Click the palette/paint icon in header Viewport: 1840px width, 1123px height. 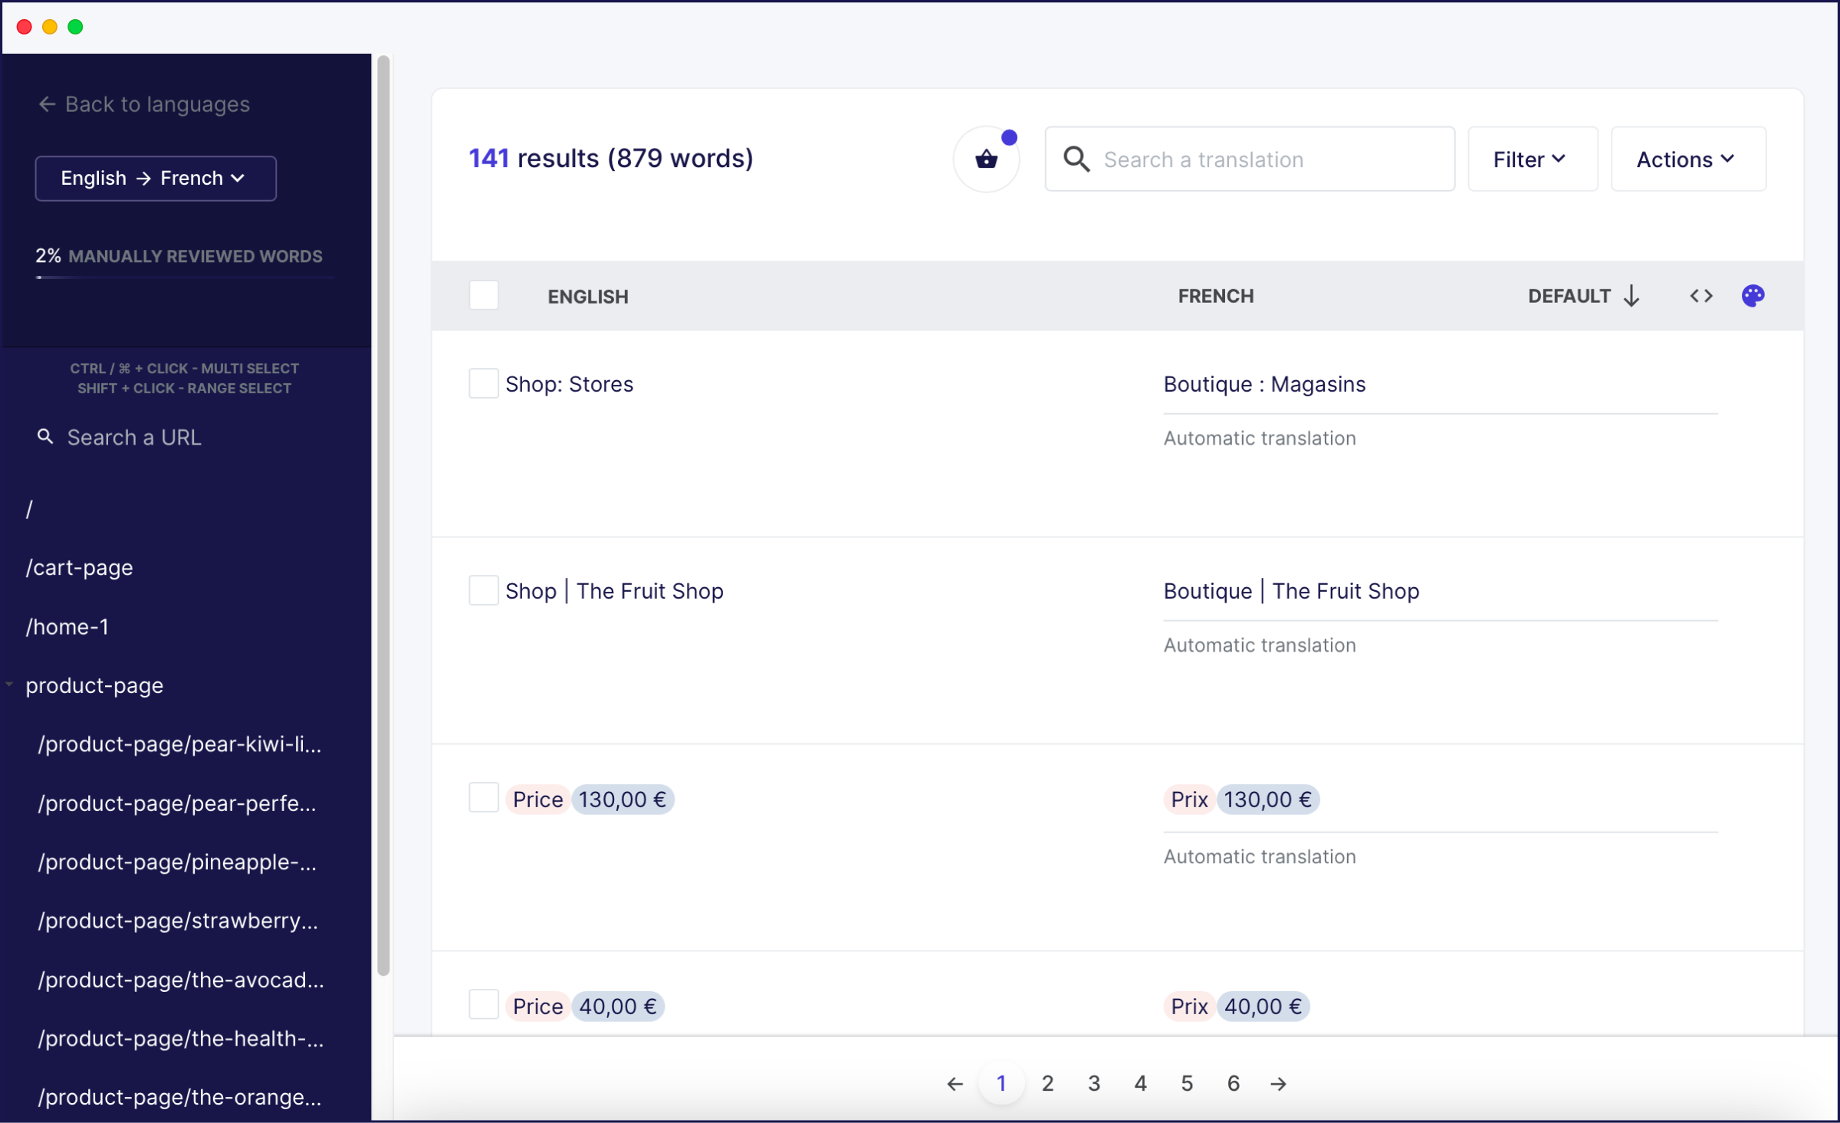1753,296
